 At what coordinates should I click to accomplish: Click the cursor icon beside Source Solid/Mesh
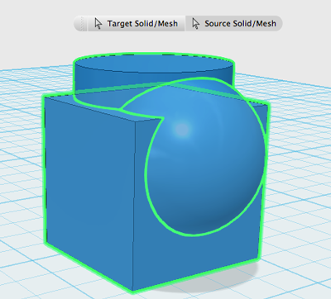coord(195,24)
